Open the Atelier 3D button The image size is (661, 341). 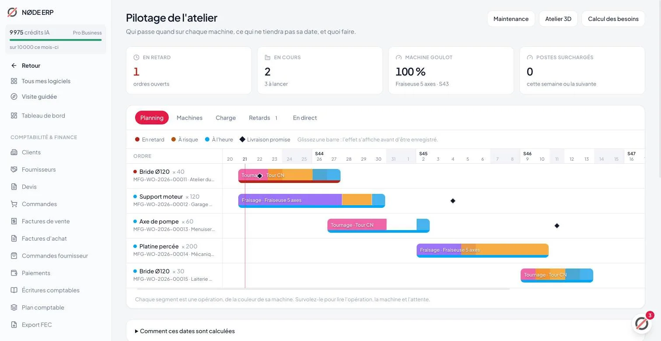[x=558, y=19]
